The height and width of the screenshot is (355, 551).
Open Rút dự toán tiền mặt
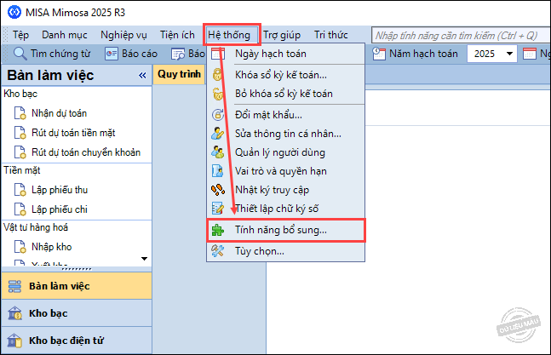[x=73, y=133]
